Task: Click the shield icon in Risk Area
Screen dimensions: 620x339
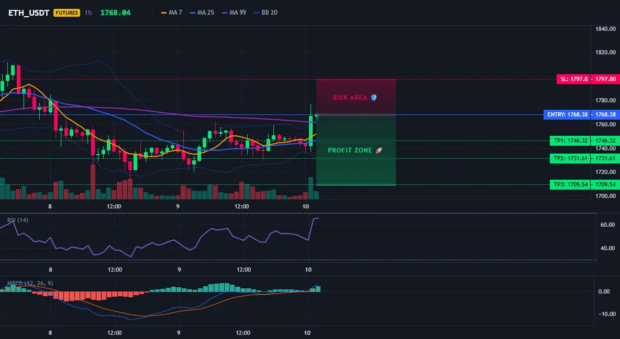Action: (374, 98)
